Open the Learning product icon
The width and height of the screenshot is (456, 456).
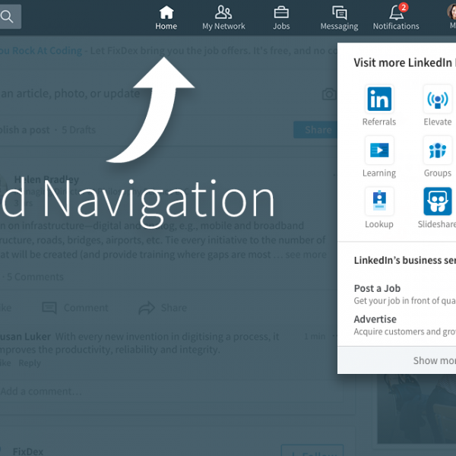[379, 150]
